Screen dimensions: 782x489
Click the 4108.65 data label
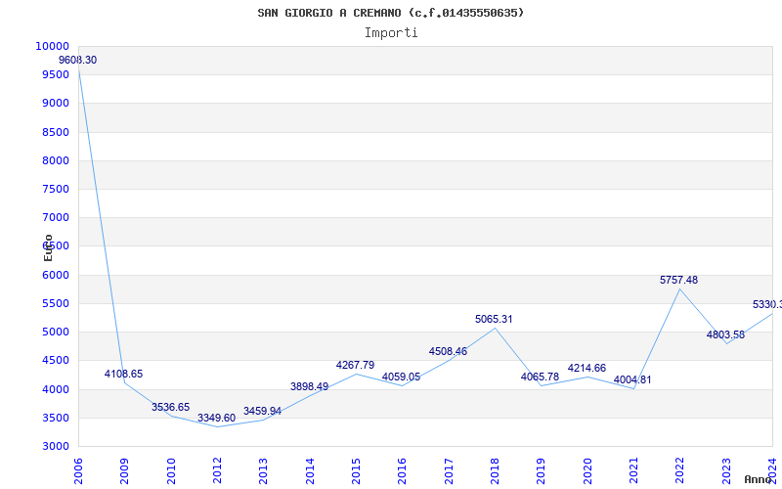124,374
